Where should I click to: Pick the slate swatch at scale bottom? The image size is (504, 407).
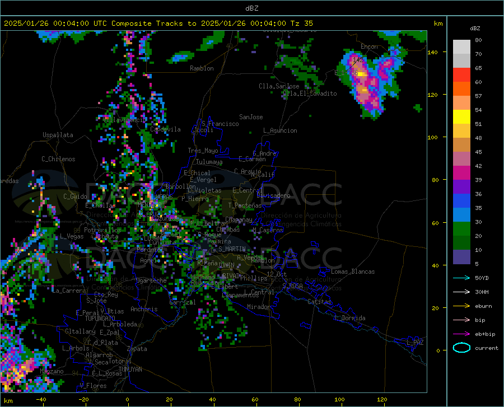click(461, 257)
